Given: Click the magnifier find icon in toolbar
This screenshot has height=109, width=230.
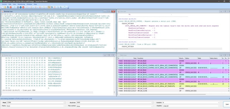Looking at the screenshot, I should tap(58, 7).
